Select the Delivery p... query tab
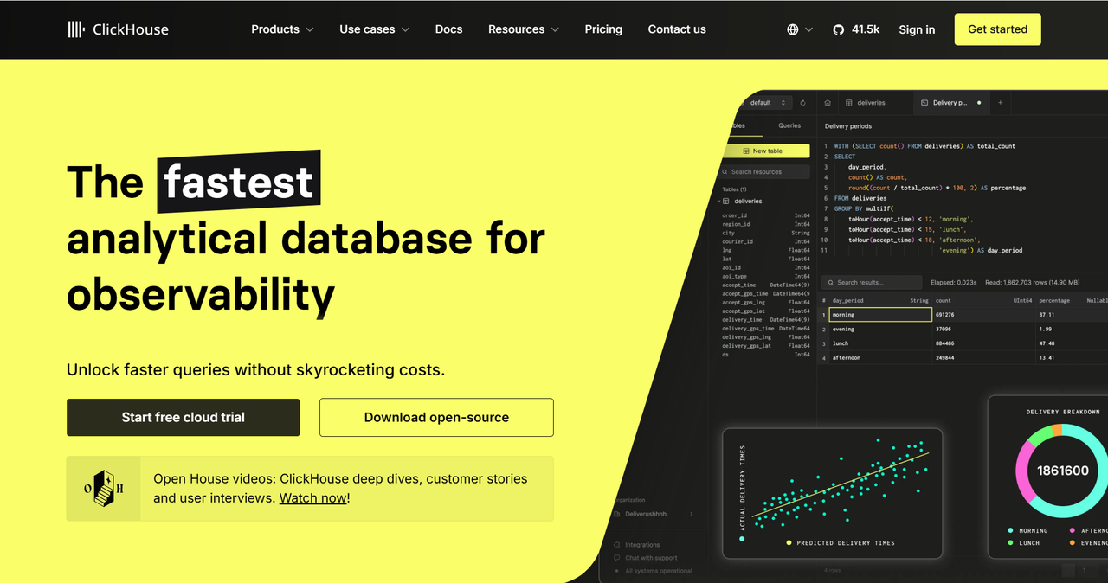Image resolution: width=1108 pixels, height=583 pixels. click(950, 103)
